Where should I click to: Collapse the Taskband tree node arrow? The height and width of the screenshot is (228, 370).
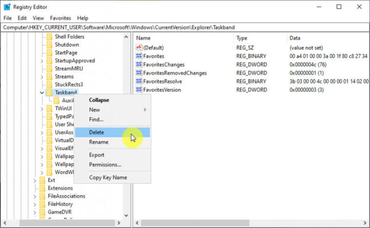(x=42, y=92)
